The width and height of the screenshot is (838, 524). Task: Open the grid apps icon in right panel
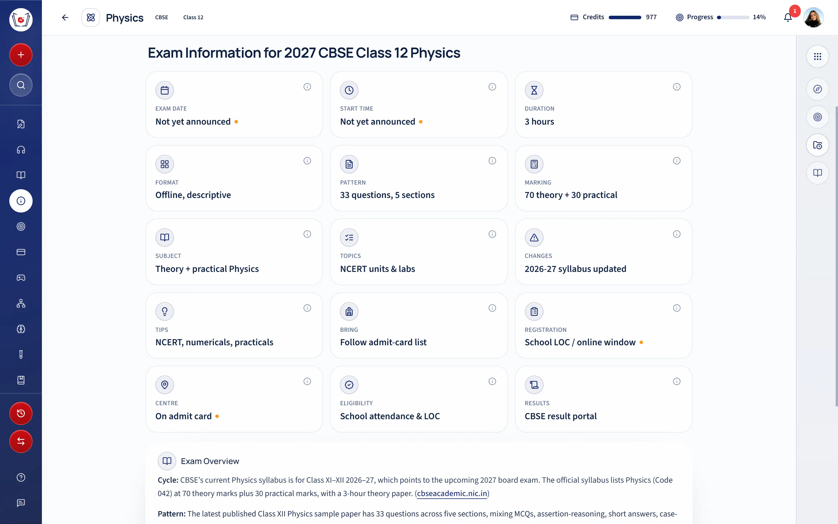coord(817,56)
